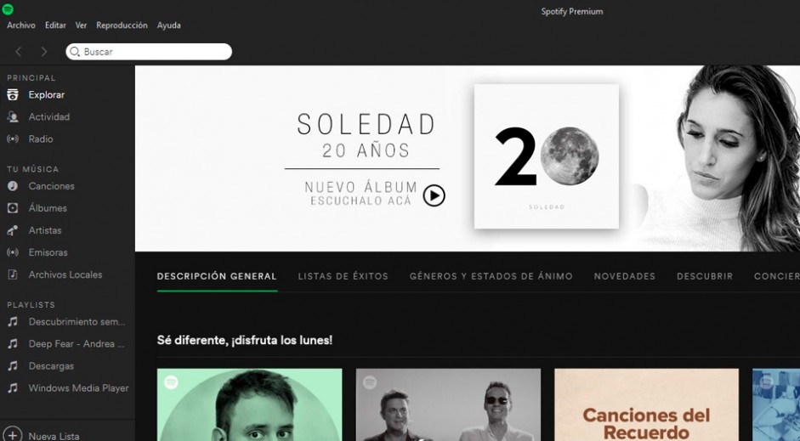The height and width of the screenshot is (441, 800).
Task: Open the Álbumes section
Action: [48, 208]
